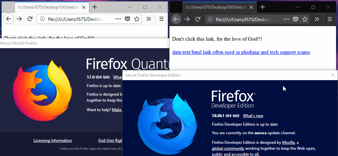
Task: Close the test.html tab in light Firefox window
Action: (84, 7)
